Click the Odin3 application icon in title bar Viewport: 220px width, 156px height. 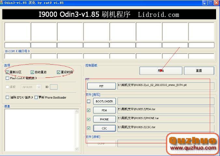click(x=2, y=3)
